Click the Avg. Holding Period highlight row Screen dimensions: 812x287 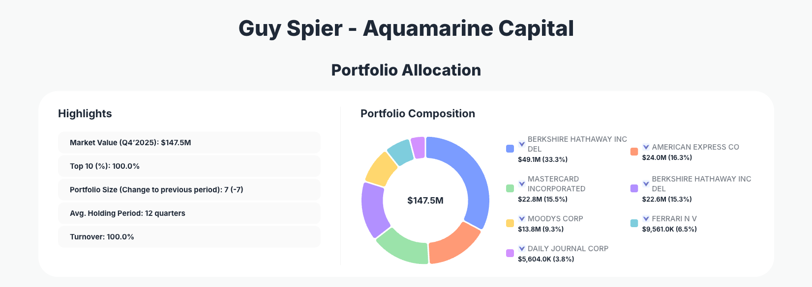coord(189,213)
